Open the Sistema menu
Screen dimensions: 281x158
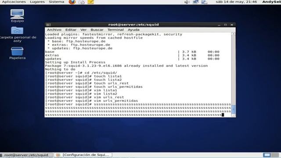57,2
